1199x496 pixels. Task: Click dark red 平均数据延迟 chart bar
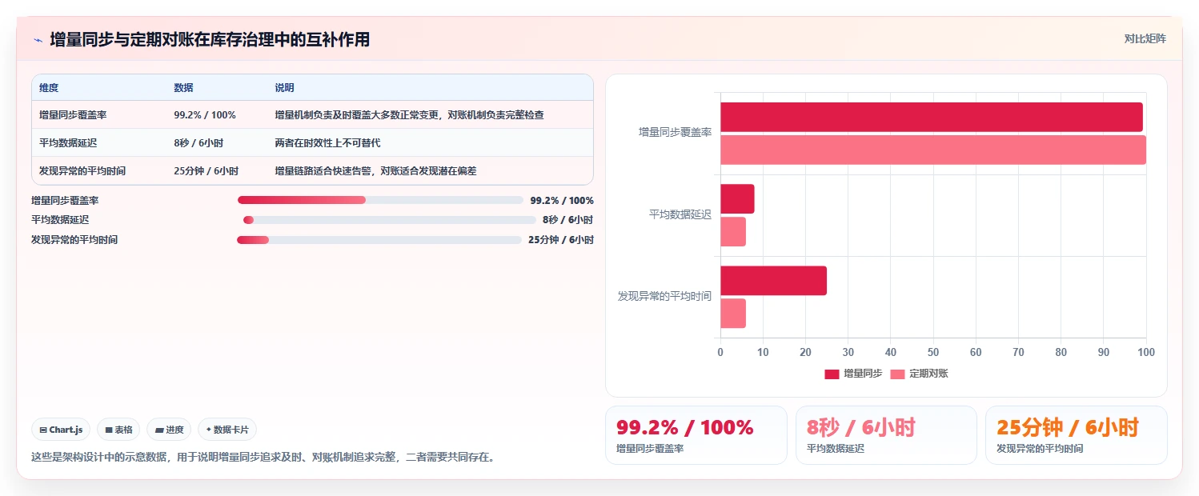737,198
